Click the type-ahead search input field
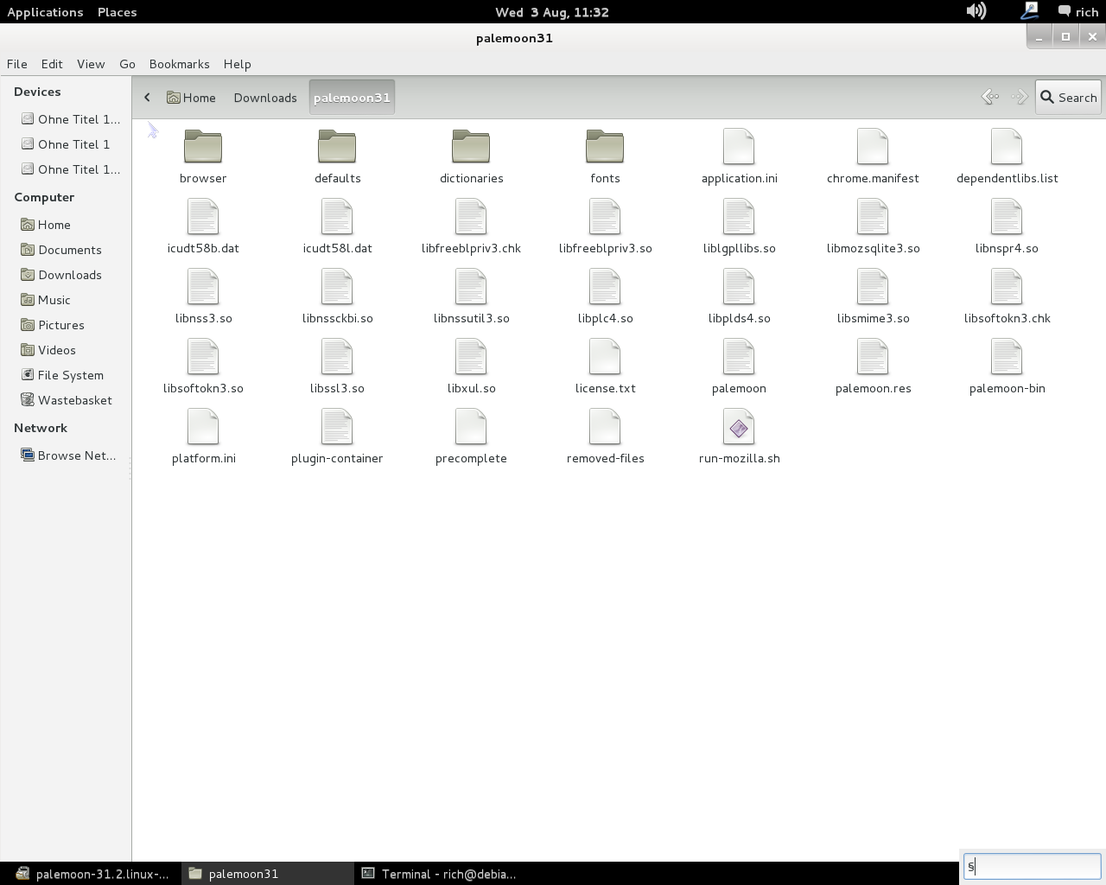This screenshot has width=1106, height=885. (1033, 866)
